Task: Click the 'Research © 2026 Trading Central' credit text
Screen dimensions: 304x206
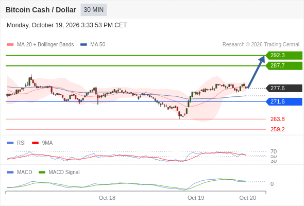Action: coord(261,45)
